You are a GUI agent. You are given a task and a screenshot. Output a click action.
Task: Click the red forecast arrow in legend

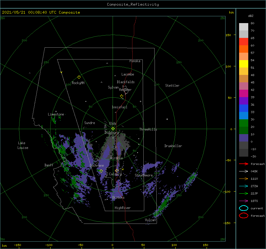click(x=244, y=164)
